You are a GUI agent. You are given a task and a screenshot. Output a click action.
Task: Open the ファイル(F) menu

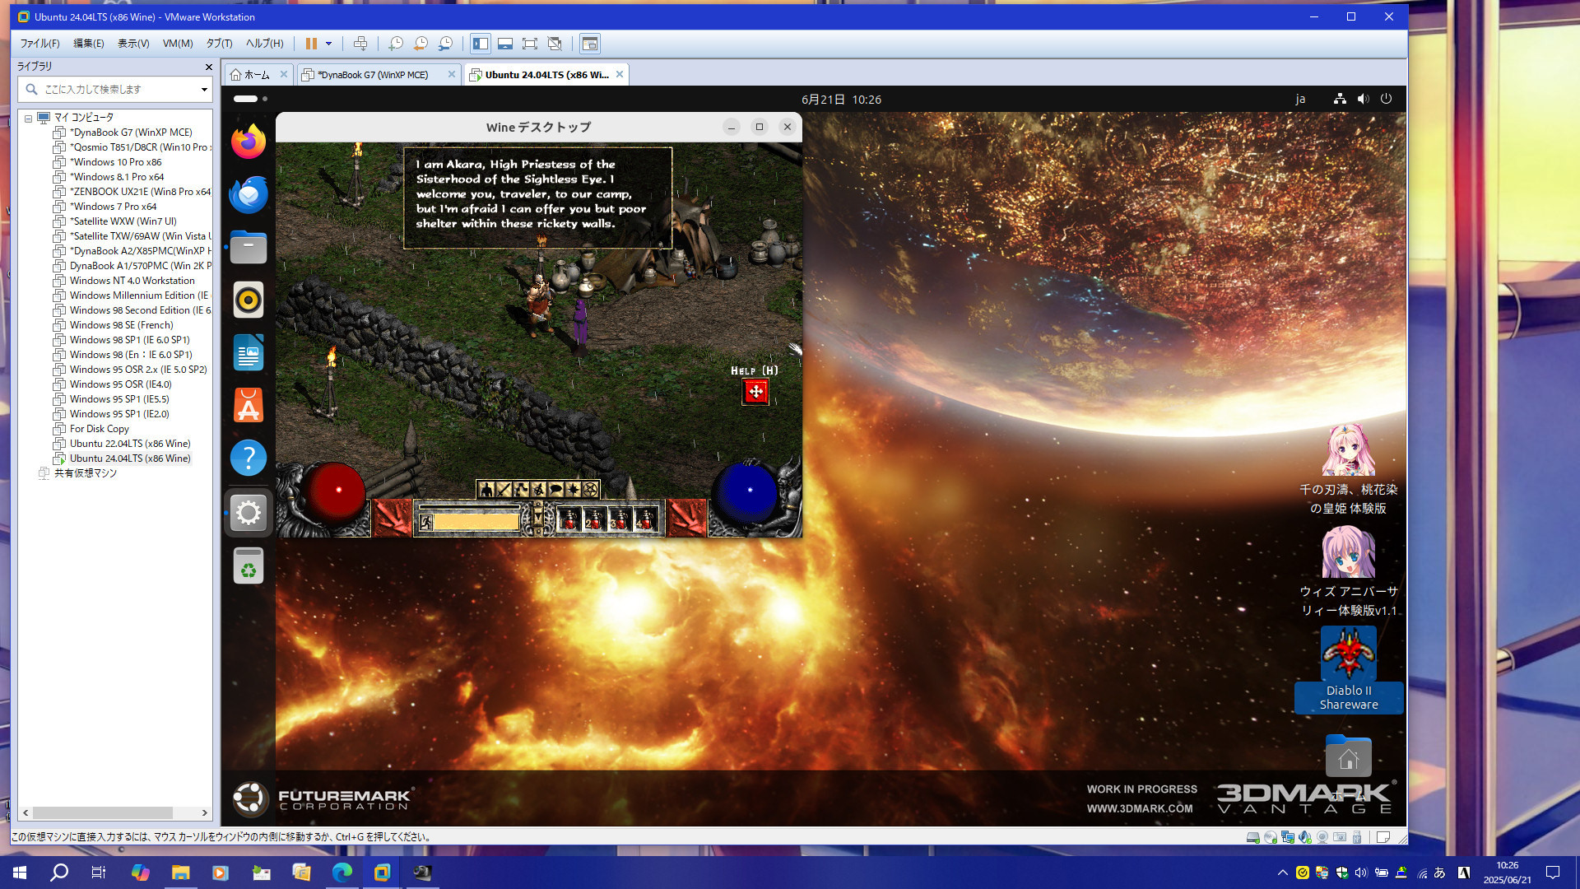39,44
